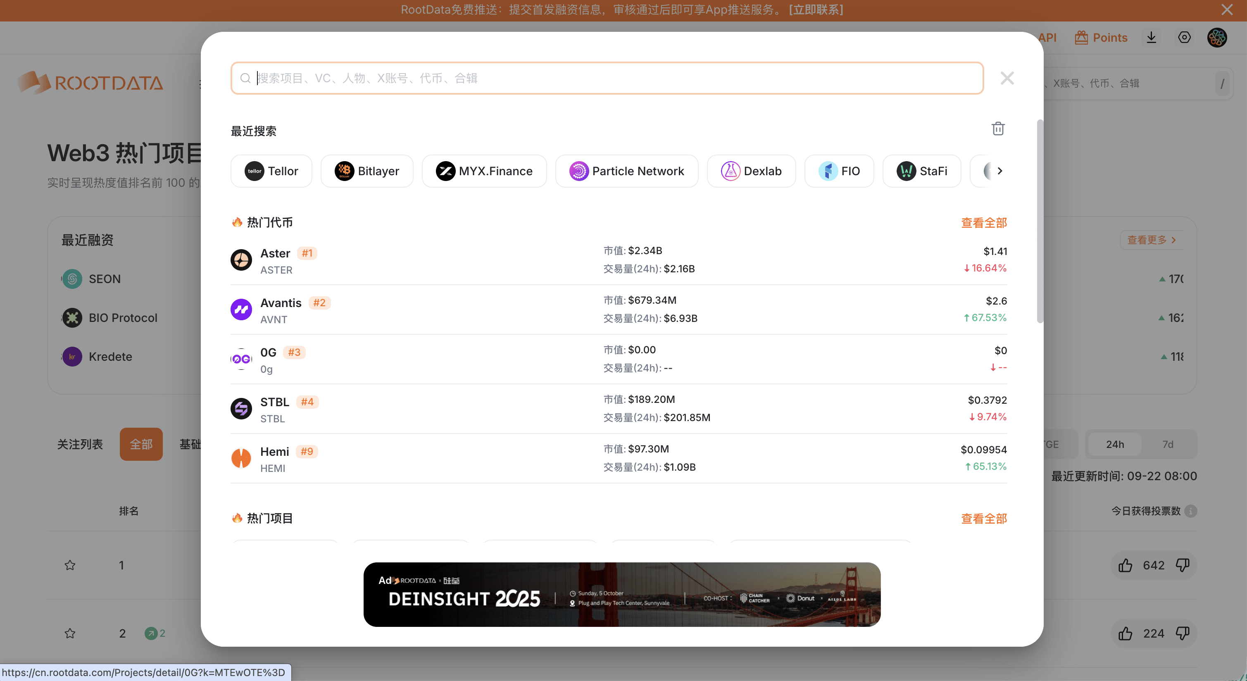Focus the search input field in the dialog
1247x681 pixels.
pyautogui.click(x=607, y=78)
